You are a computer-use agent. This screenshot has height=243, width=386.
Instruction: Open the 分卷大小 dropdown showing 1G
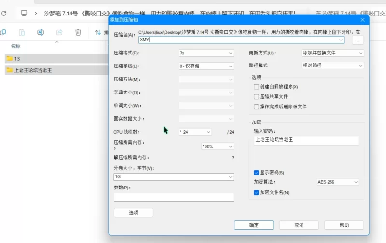(x=174, y=177)
